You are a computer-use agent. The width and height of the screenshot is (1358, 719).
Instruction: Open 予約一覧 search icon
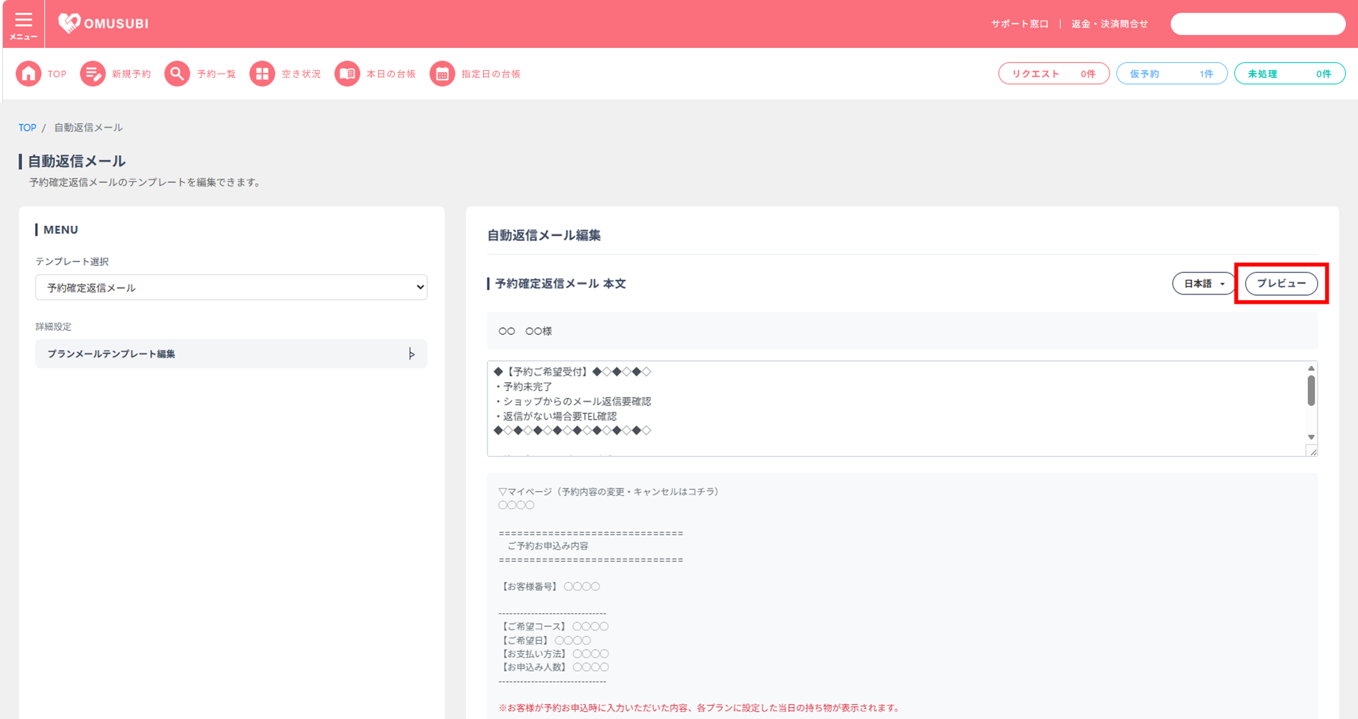(177, 74)
